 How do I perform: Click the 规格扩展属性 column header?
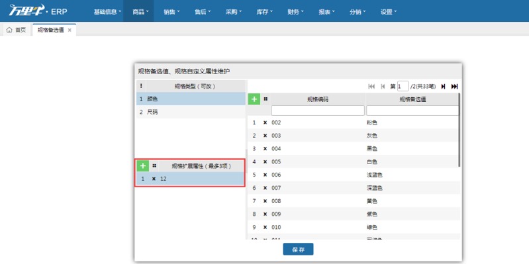202,166
